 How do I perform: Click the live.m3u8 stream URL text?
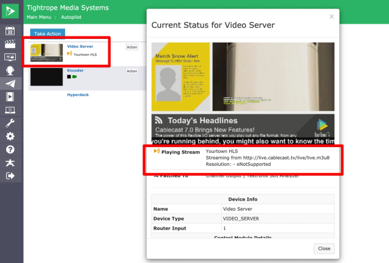point(286,158)
